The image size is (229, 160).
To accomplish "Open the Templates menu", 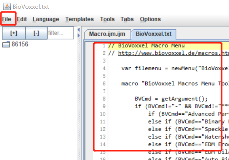I will (x=80, y=19).
